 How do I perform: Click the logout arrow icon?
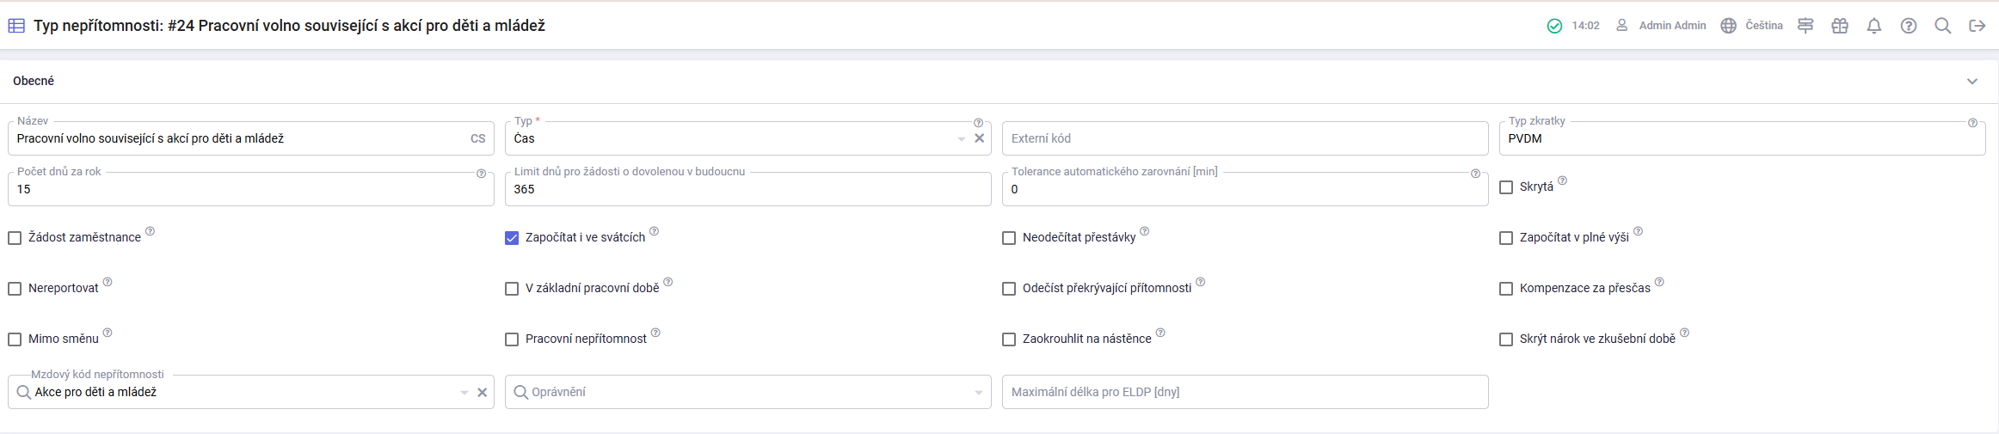tap(1977, 26)
